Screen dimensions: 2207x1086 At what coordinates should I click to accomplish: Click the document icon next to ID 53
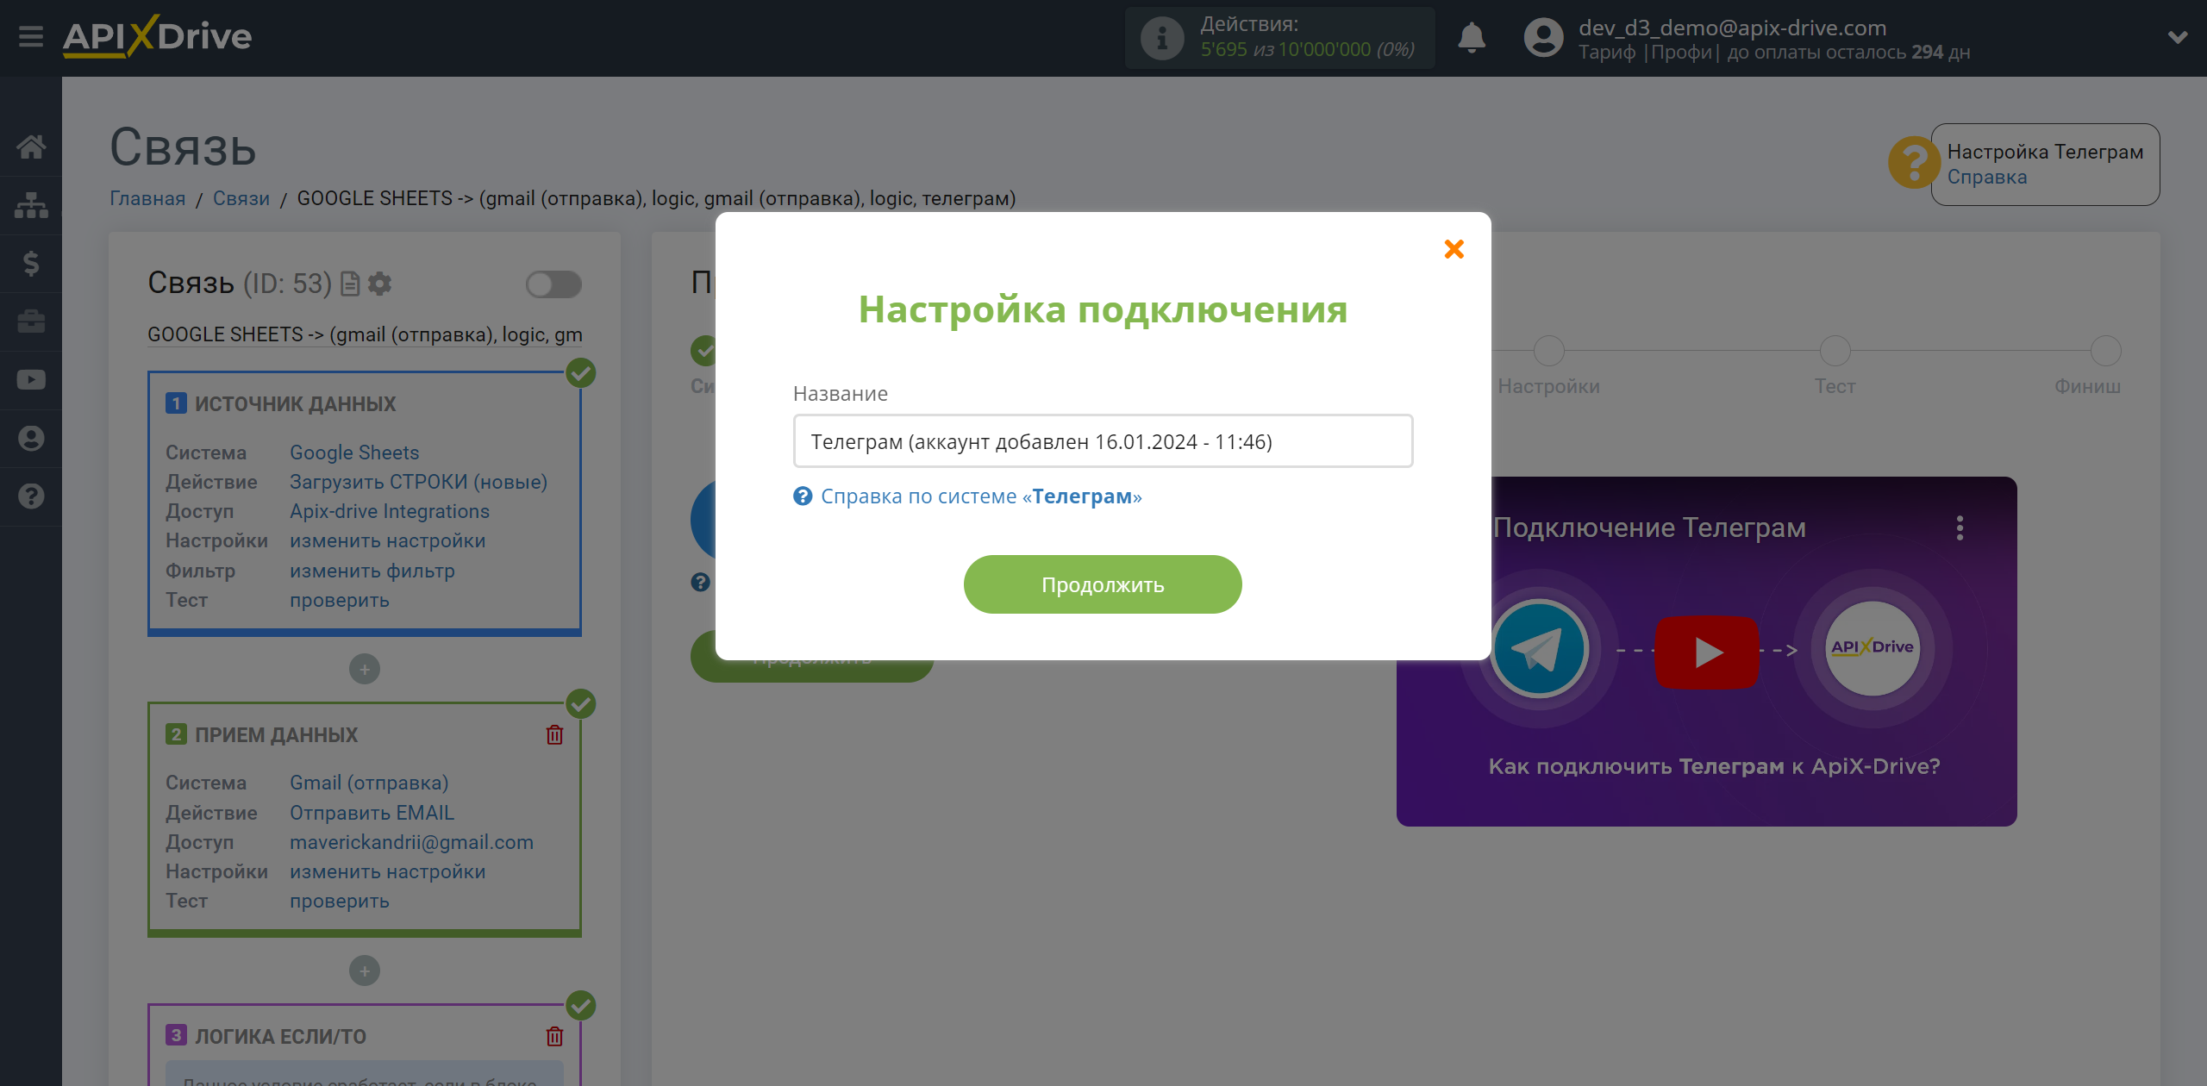point(350,284)
